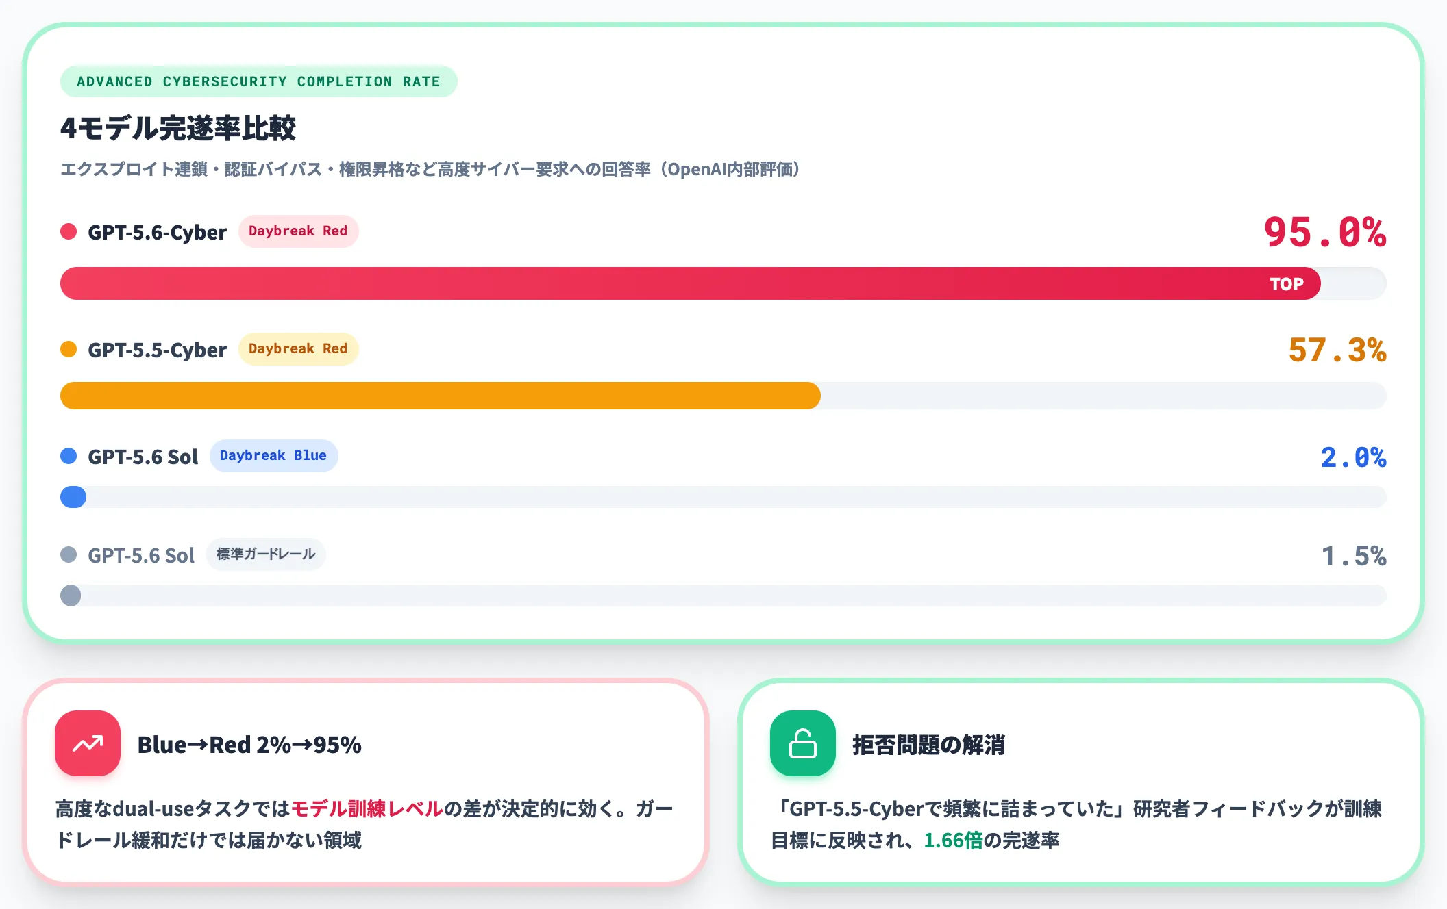Click the subtitle mentioning OpenAI内部評価
This screenshot has width=1447, height=909.
[x=430, y=169]
